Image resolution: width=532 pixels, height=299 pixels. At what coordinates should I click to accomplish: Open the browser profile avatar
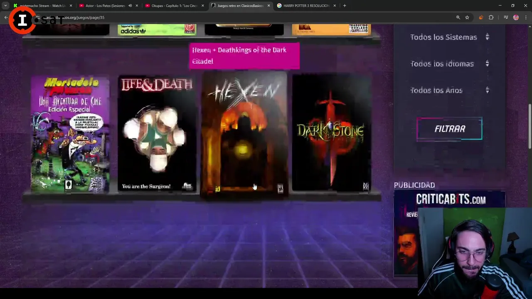pyautogui.click(x=516, y=17)
